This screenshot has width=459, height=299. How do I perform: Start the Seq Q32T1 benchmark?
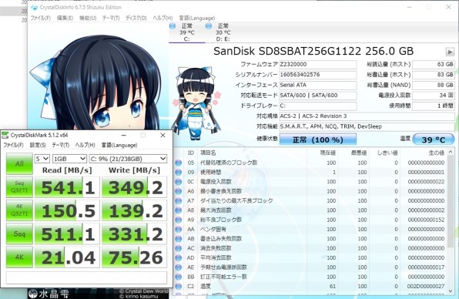tap(19, 186)
